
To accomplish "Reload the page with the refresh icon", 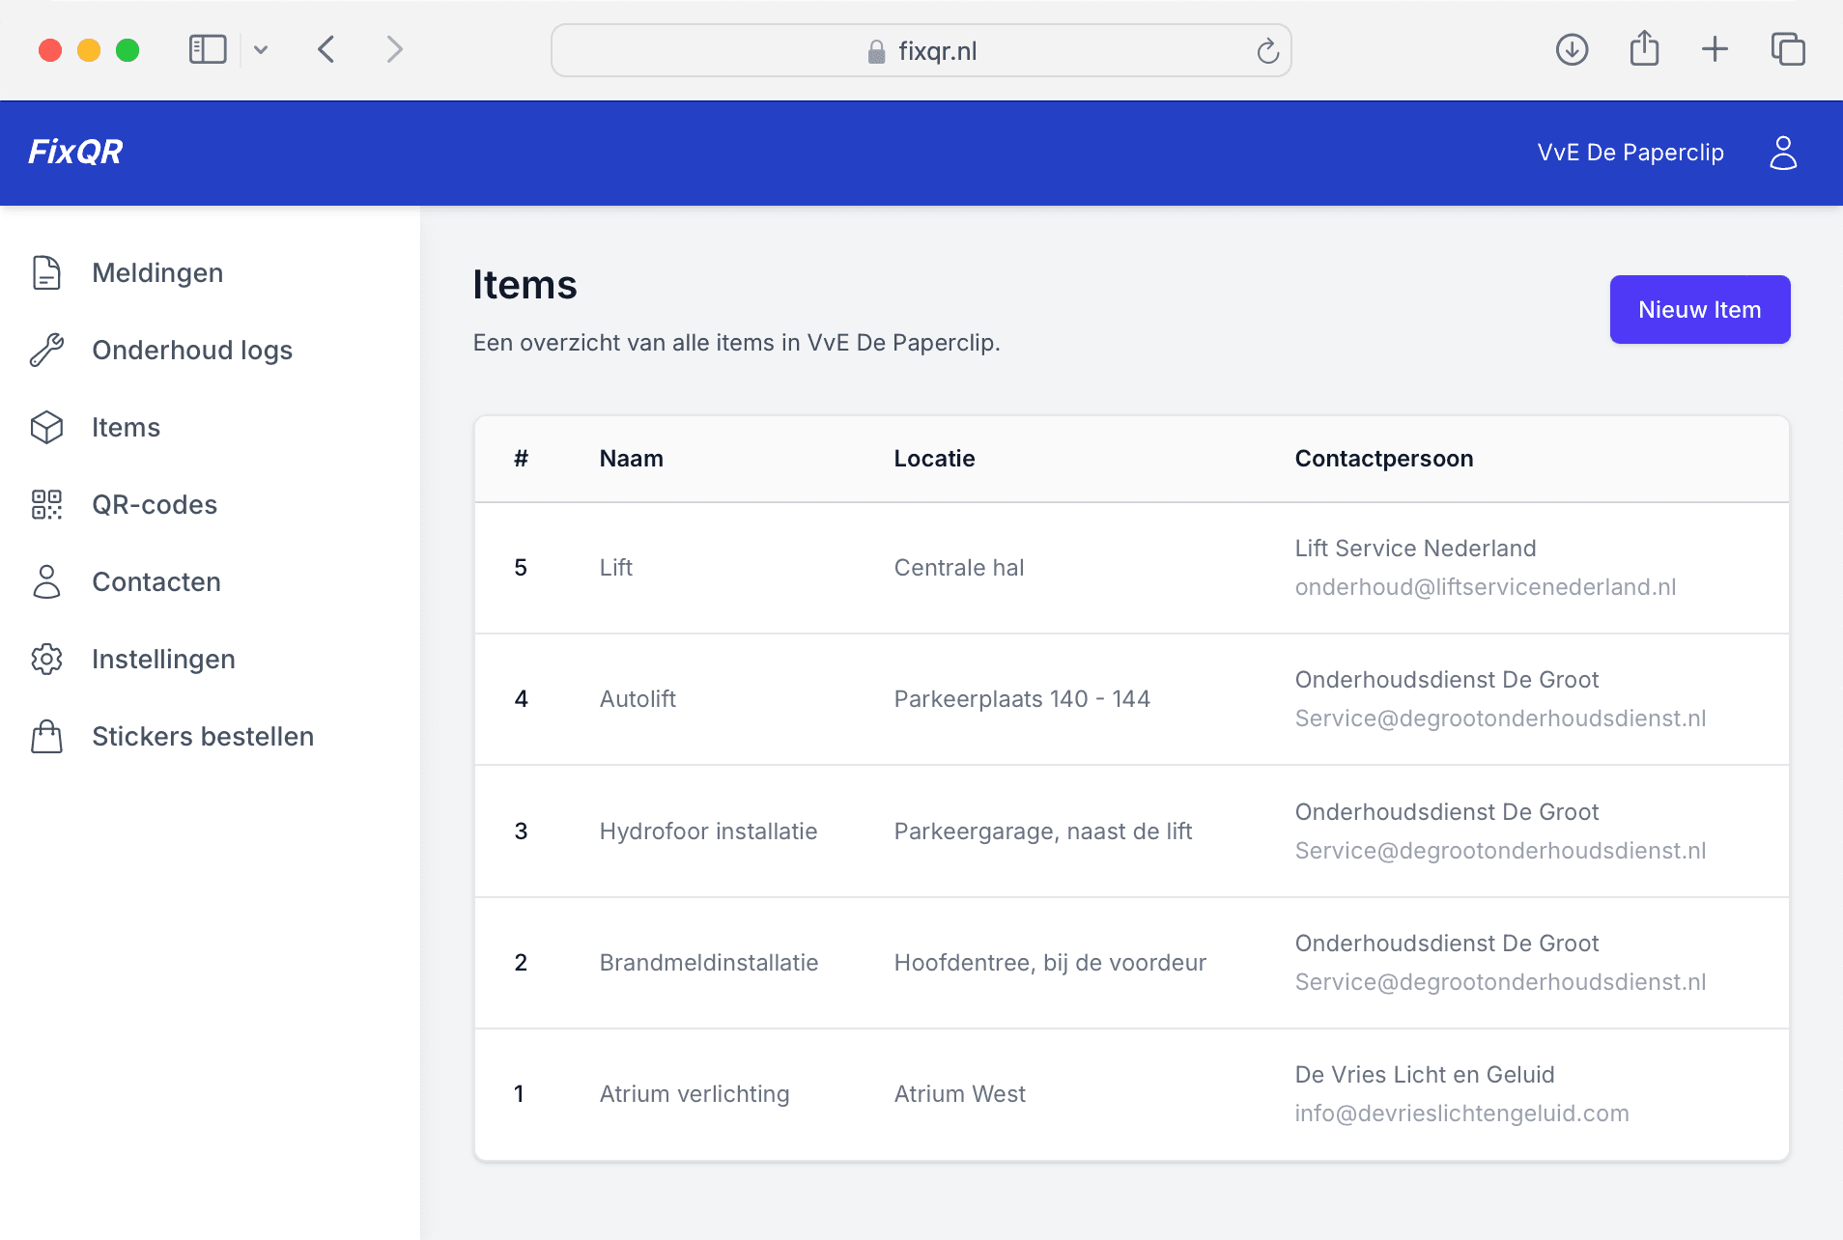I will point(1267,50).
